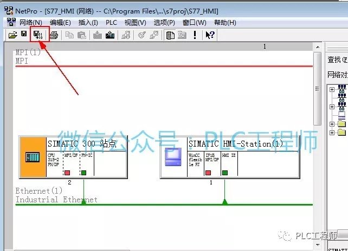The image size is (348, 251).
Task: Select the HMI station computer icon
Action: coord(173,157)
